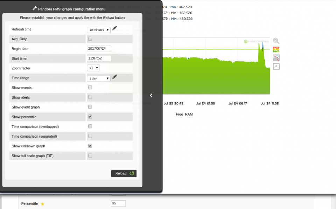Click the Percentile value field
This screenshot has width=336, height=209.
[x=118, y=203]
